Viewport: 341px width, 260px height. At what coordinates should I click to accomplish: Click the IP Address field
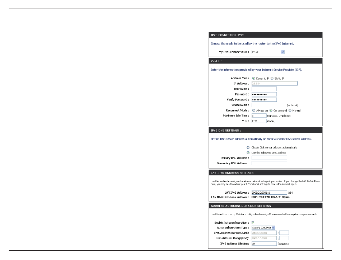[275, 84]
